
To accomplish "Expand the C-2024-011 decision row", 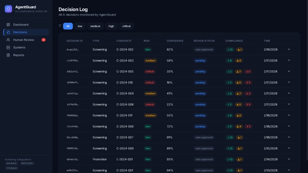I will click(x=289, y=115).
